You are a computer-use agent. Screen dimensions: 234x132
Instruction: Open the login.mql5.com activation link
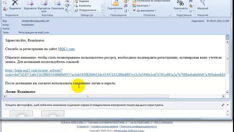click(115, 73)
